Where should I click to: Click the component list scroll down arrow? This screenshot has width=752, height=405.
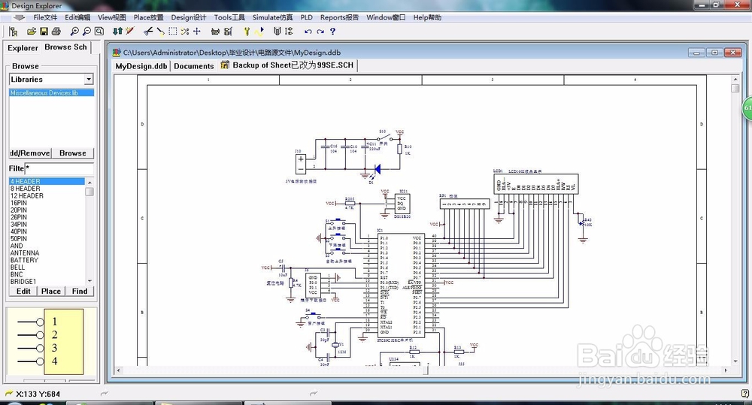point(89,281)
